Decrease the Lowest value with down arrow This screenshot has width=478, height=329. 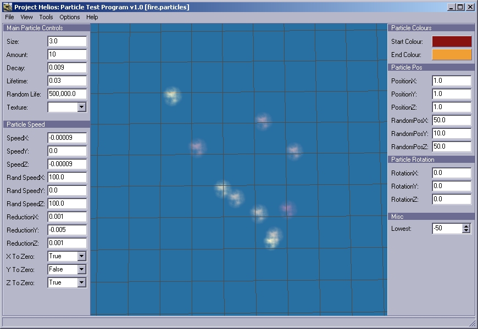click(466, 231)
